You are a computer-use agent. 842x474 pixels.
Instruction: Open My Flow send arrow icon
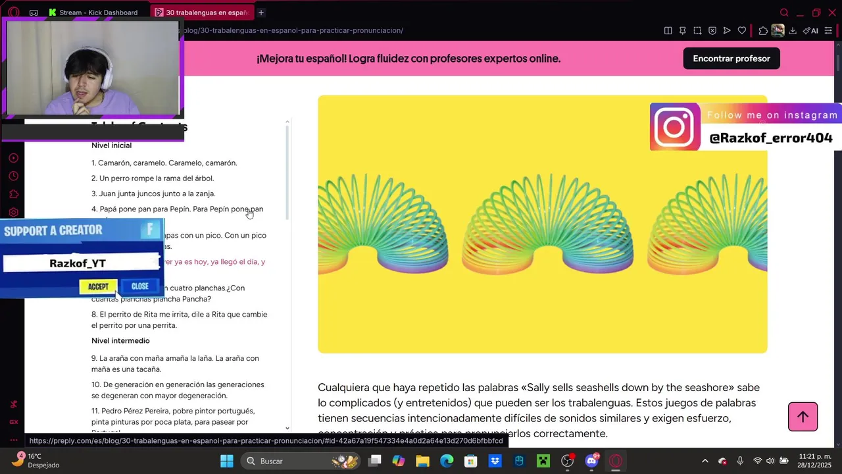point(727,30)
